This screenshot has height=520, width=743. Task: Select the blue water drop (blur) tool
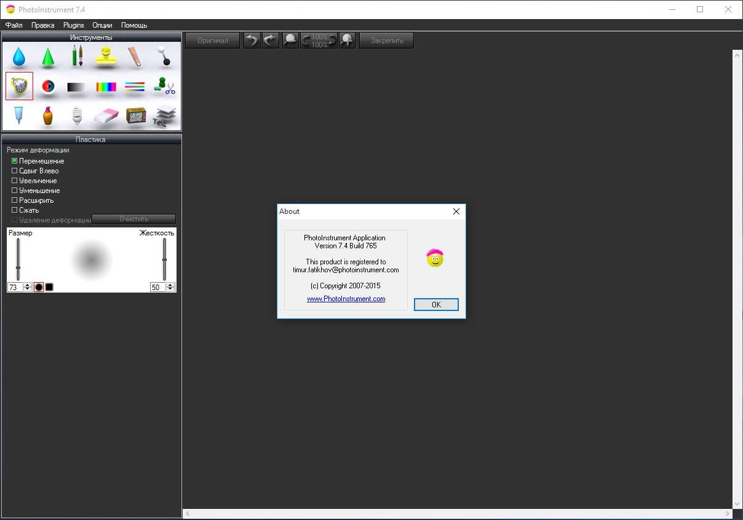pos(19,57)
